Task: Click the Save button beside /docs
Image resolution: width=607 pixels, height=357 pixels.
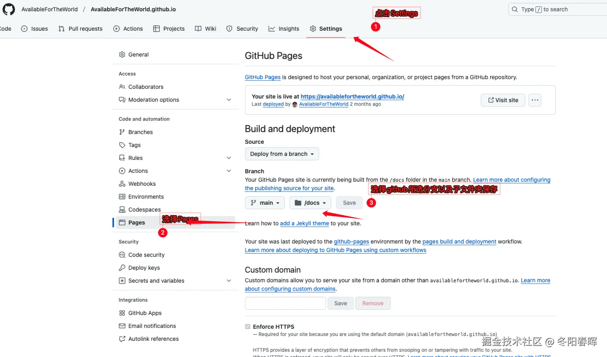Action: 349,203
